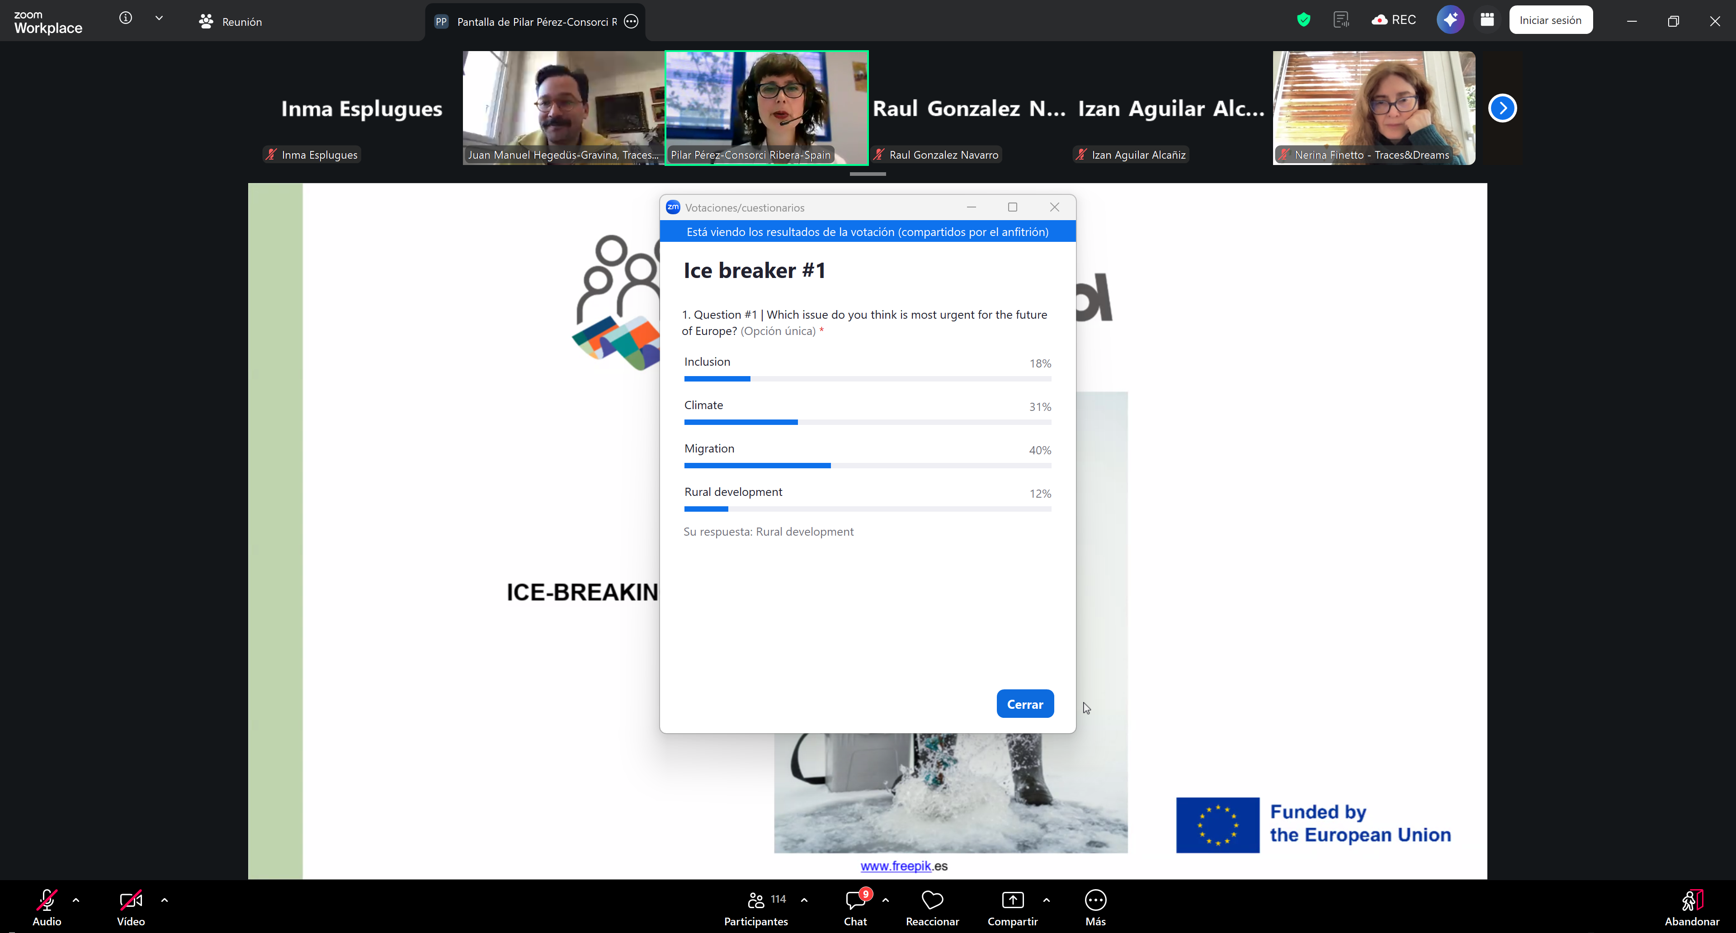The image size is (1736, 933).
Task: Click the Más three-dots menu
Action: tap(1095, 900)
